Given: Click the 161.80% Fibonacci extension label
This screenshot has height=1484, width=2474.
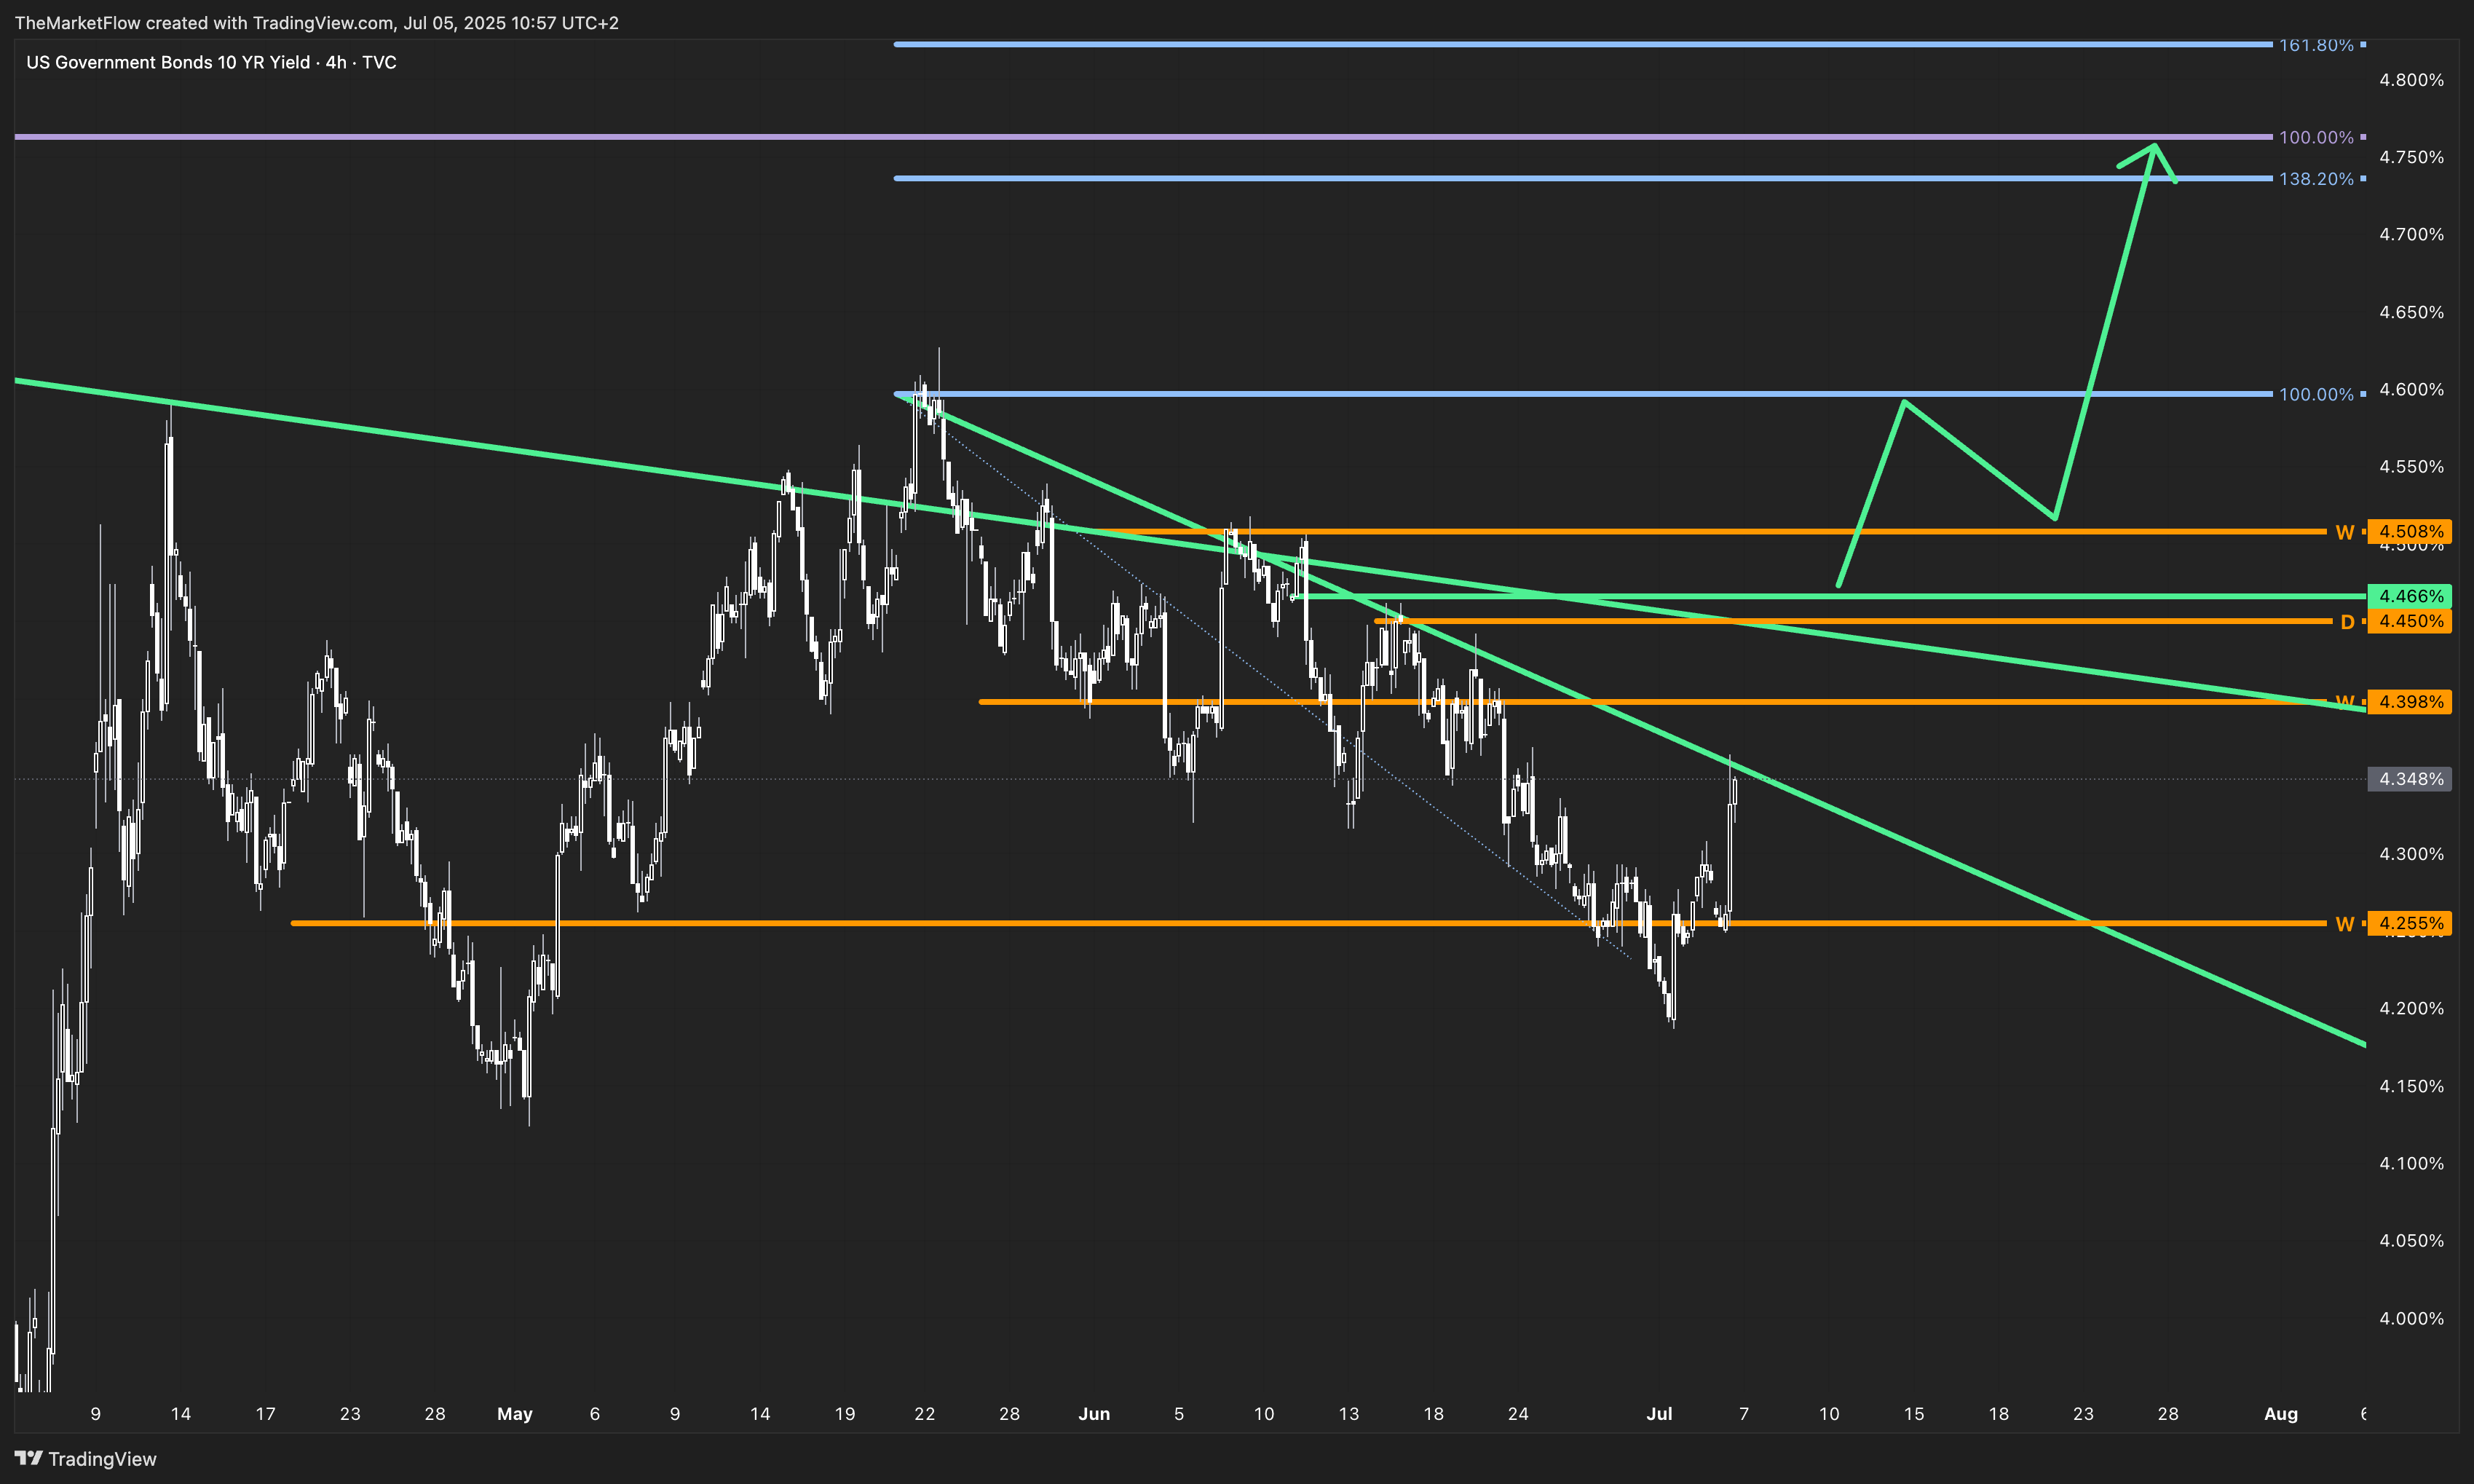Looking at the screenshot, I should pos(2315,45).
